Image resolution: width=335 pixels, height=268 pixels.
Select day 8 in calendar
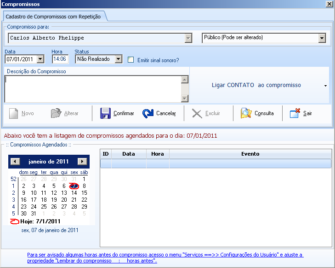84,186
